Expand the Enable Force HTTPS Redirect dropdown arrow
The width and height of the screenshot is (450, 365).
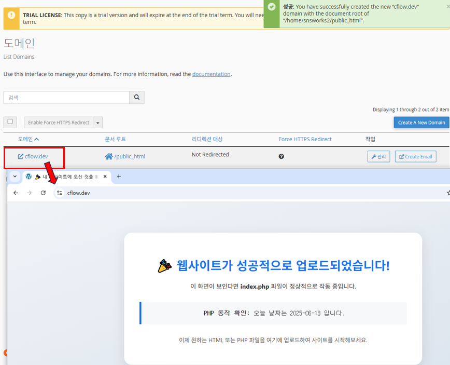tap(98, 123)
